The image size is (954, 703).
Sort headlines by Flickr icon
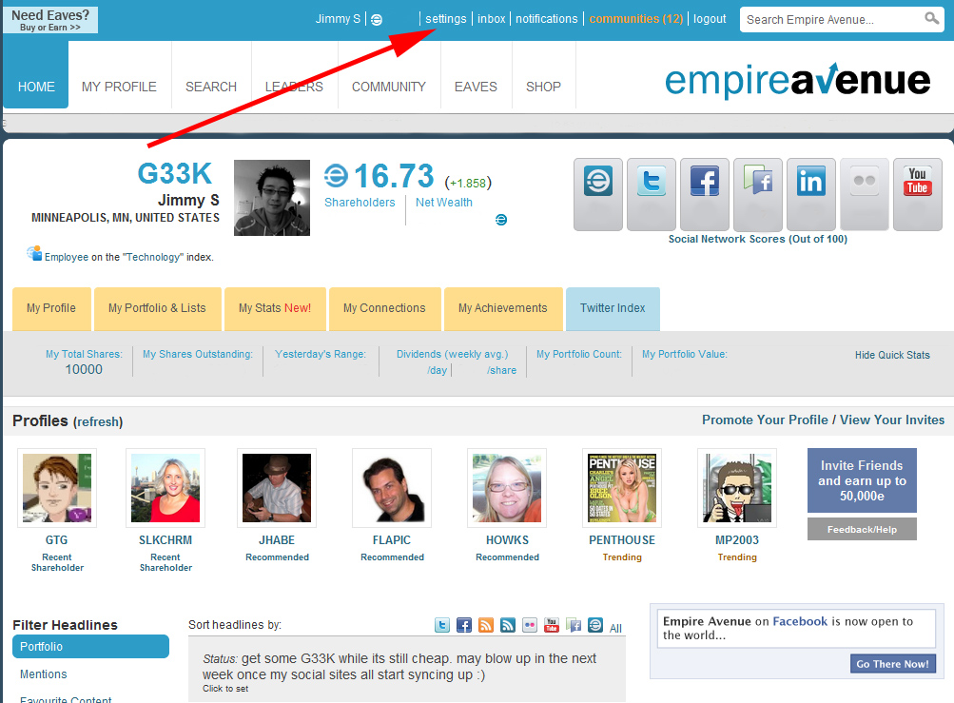pos(530,625)
